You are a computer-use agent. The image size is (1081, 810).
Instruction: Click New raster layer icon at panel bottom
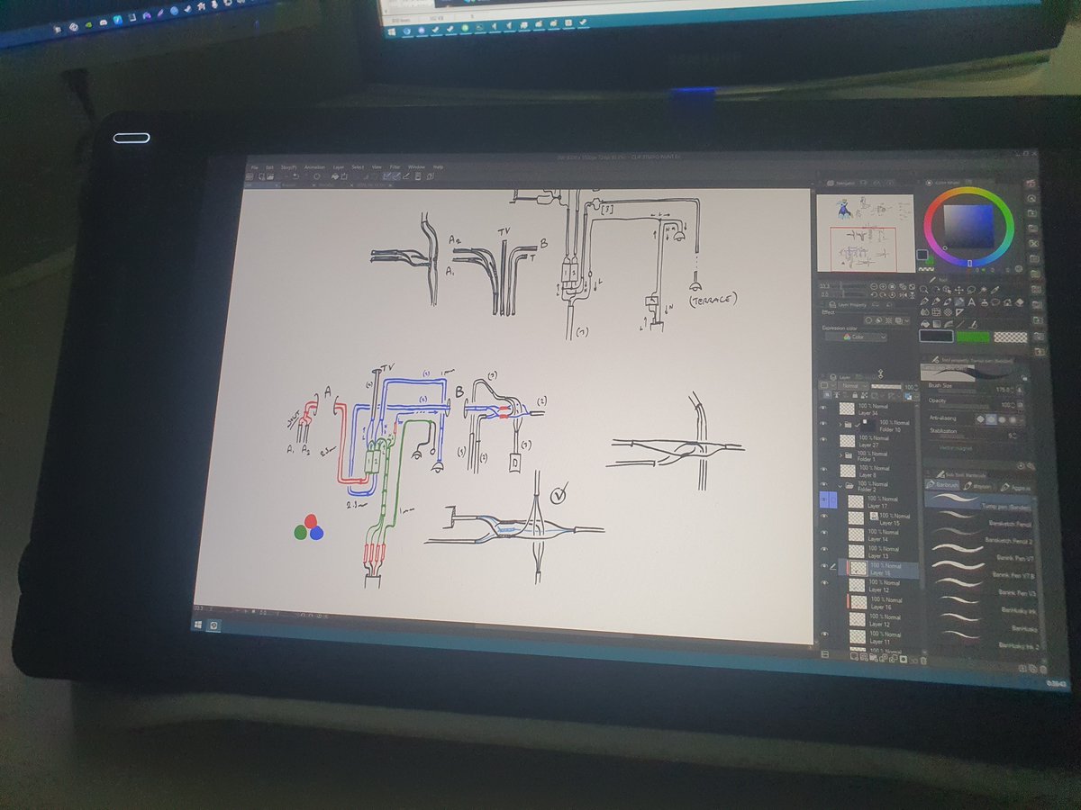[854, 656]
